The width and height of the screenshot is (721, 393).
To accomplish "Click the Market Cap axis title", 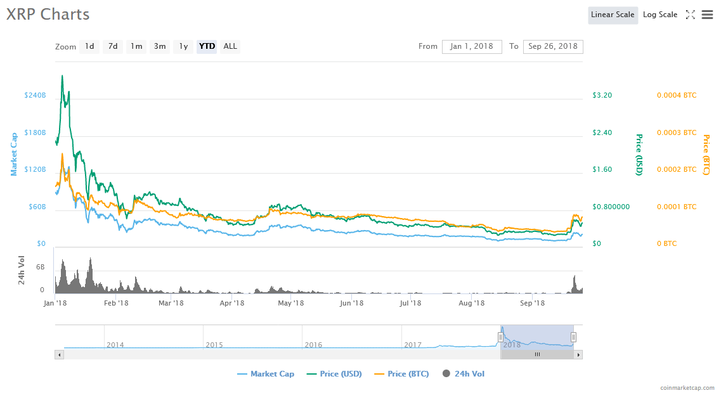I will (14, 155).
